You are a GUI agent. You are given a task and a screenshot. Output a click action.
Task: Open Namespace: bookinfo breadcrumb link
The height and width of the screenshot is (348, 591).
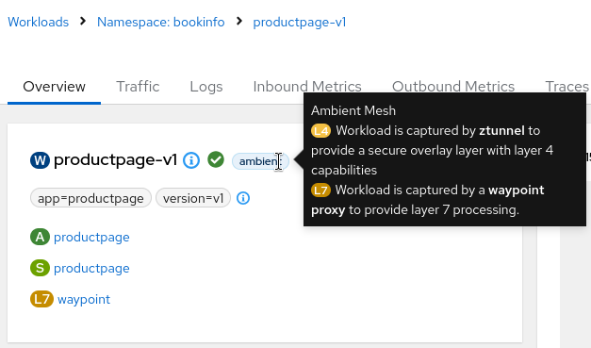pos(161,22)
